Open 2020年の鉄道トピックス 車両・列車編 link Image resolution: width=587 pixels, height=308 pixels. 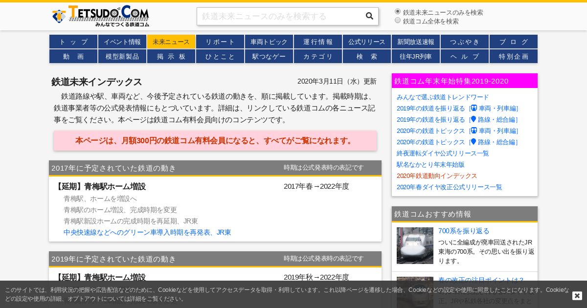[x=457, y=131]
